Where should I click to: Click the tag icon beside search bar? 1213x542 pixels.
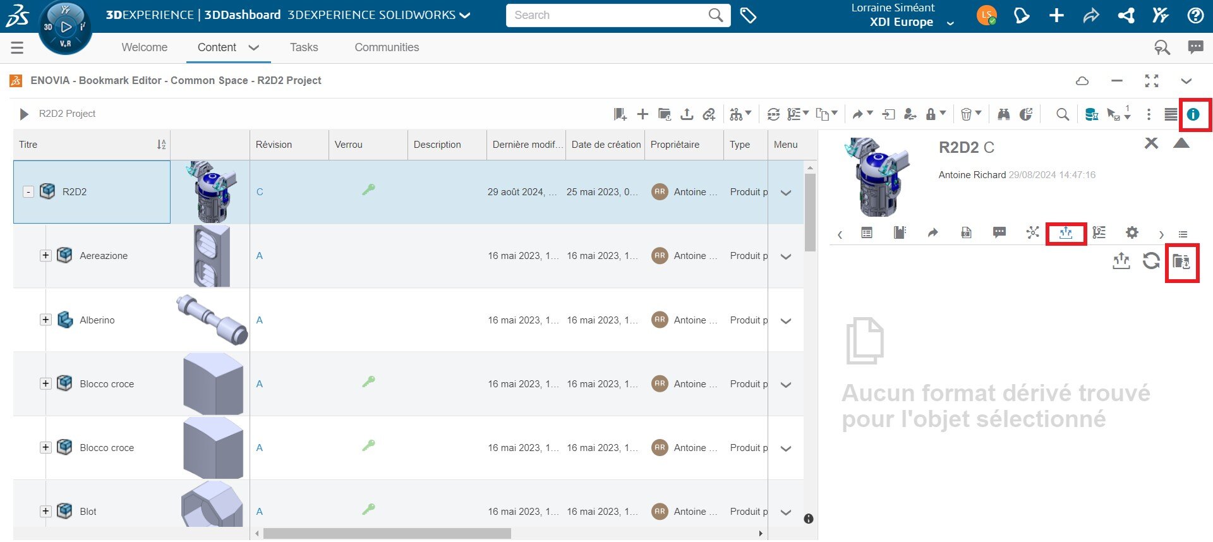tap(748, 16)
